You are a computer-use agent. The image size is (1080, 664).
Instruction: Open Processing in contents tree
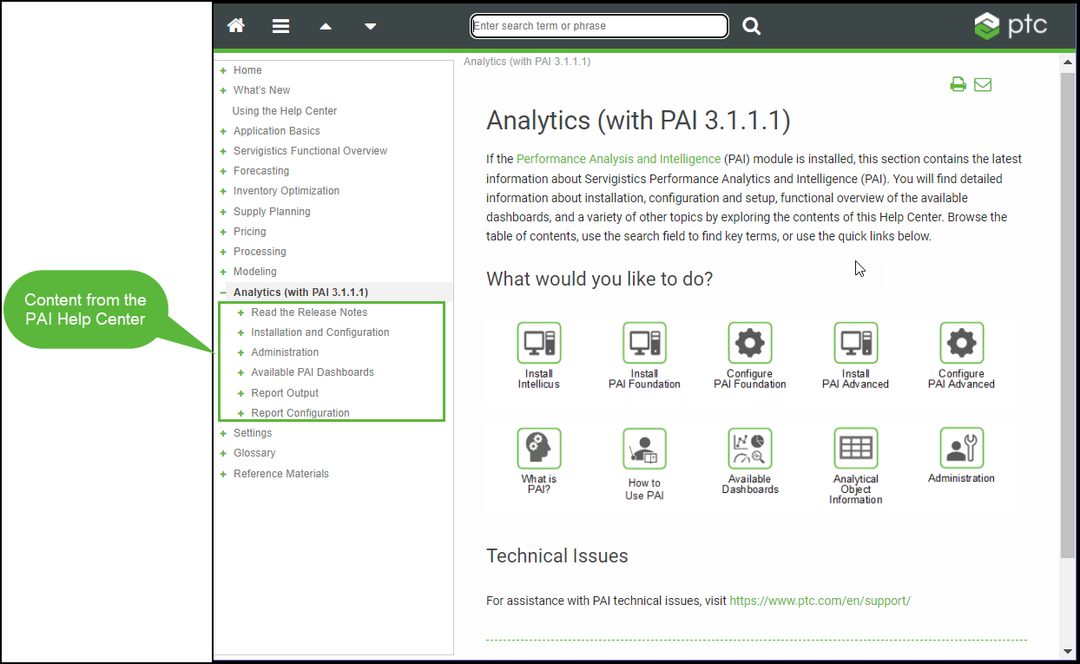click(x=260, y=252)
